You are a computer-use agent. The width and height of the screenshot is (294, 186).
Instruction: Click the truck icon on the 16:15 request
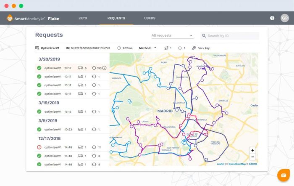coord(80,112)
